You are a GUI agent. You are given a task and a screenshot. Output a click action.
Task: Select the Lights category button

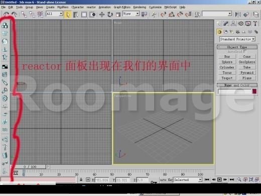pos(231,32)
